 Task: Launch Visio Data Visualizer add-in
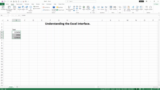(54, 8)
